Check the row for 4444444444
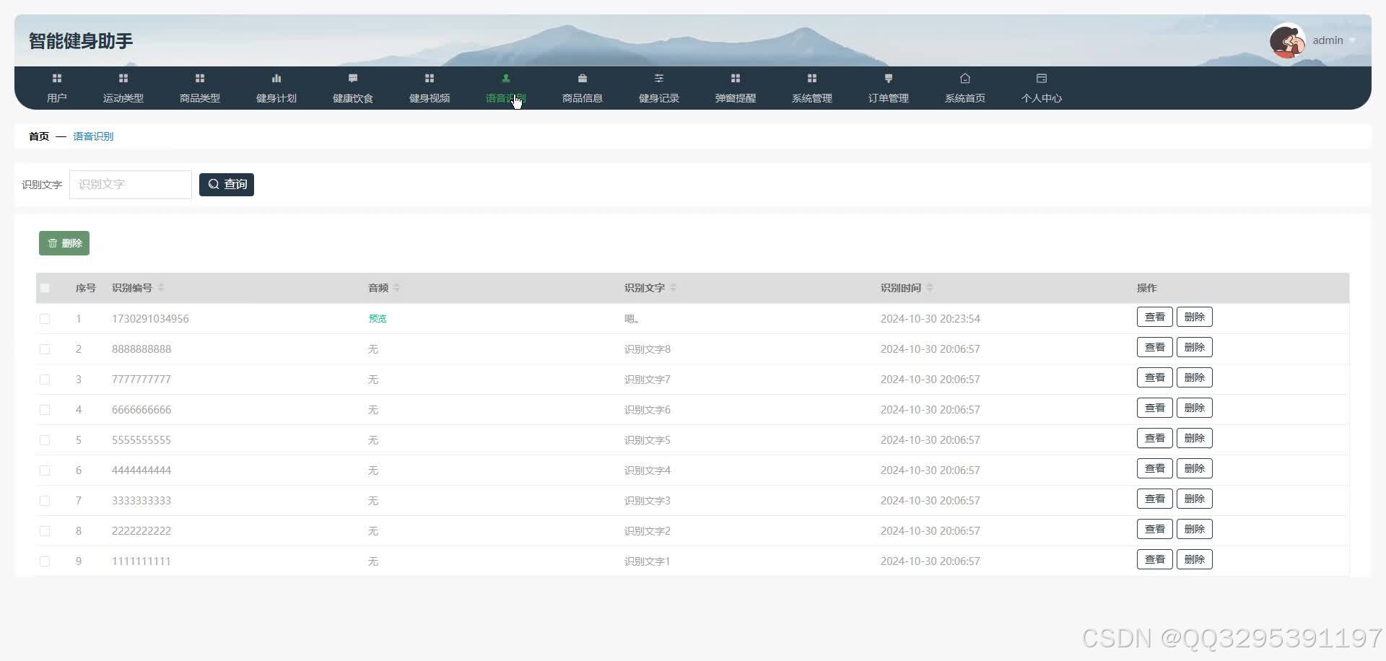This screenshot has width=1386, height=661. (x=45, y=470)
